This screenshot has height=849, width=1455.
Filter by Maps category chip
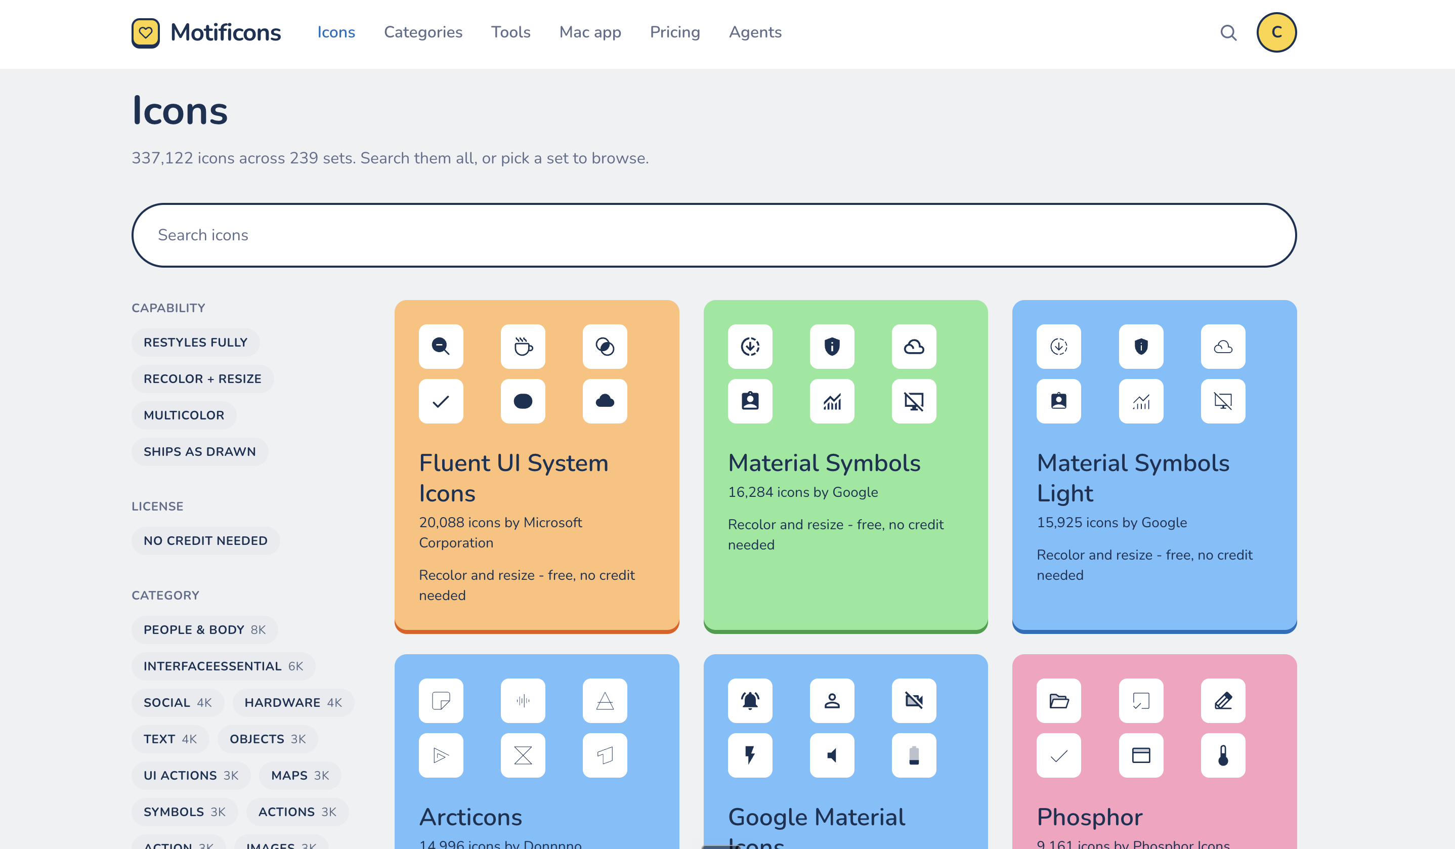pyautogui.click(x=299, y=775)
